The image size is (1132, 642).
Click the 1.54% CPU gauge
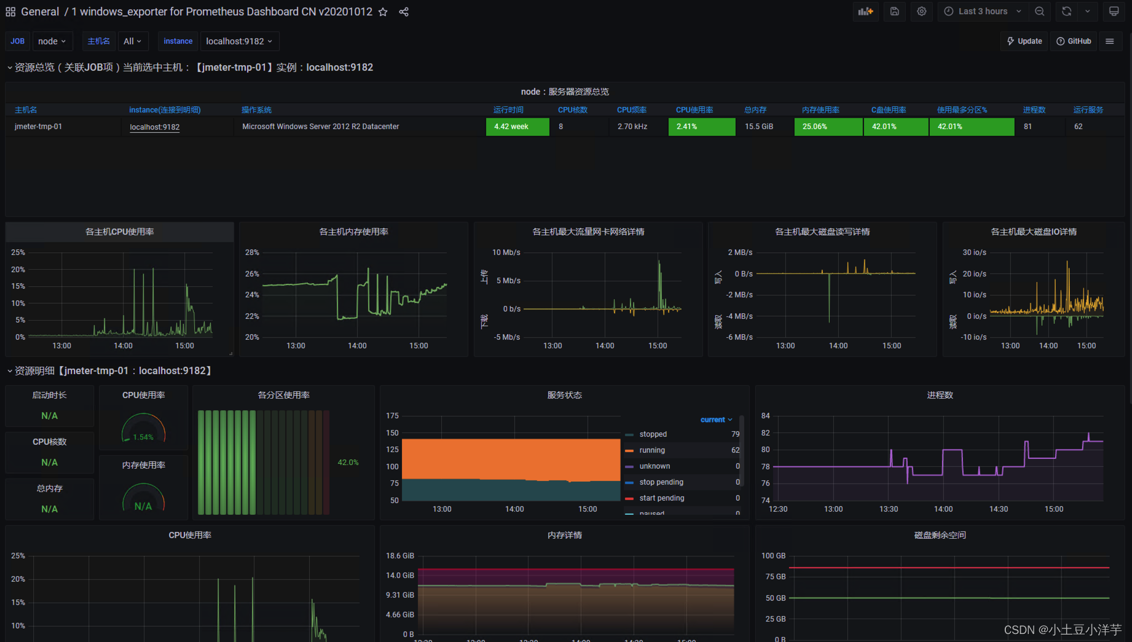[x=143, y=429]
